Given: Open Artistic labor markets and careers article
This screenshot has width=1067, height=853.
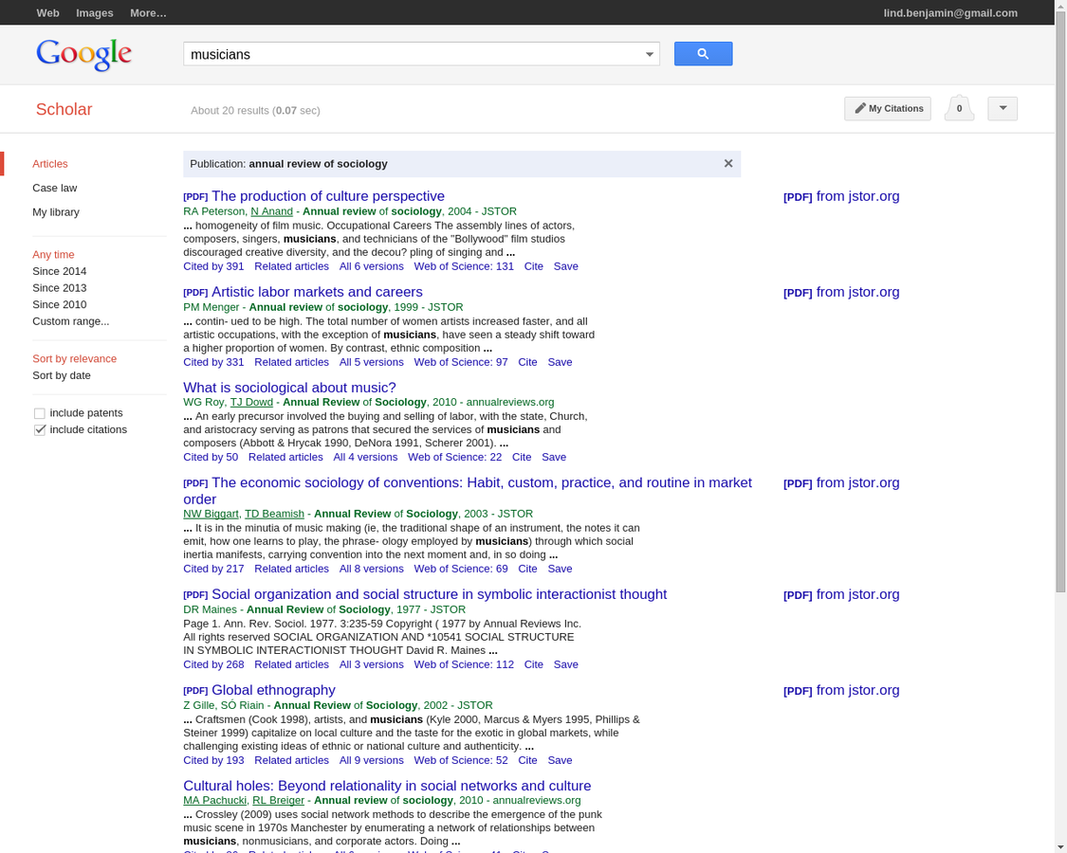Looking at the screenshot, I should 317,292.
